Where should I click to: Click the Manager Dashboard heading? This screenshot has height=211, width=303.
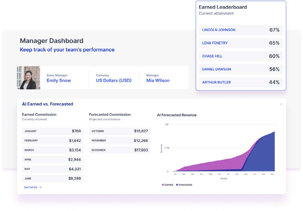[x=52, y=41]
